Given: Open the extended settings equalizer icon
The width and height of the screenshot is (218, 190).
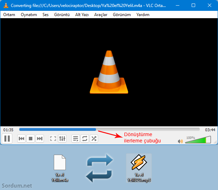Looking at the screenshot, I should tap(62, 139).
